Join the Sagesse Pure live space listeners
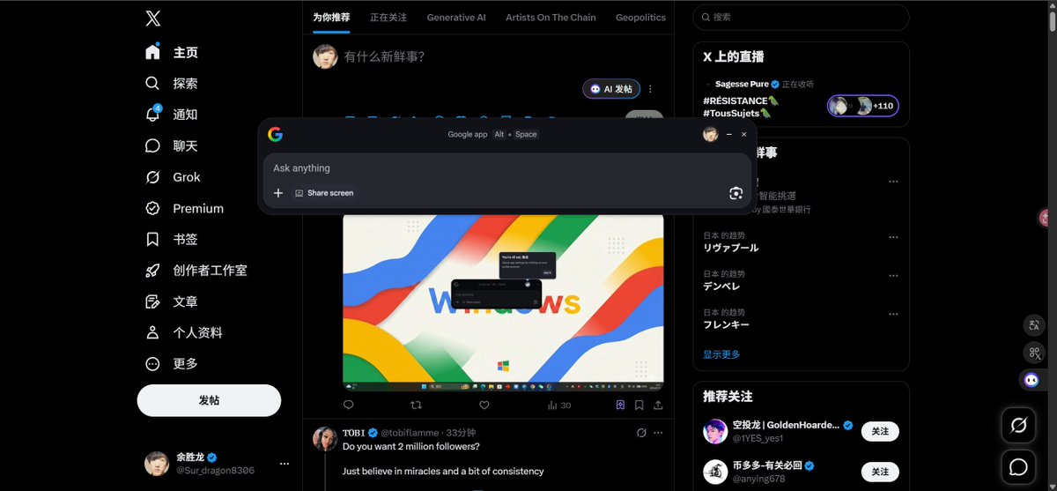This screenshot has height=491, width=1057. point(863,106)
